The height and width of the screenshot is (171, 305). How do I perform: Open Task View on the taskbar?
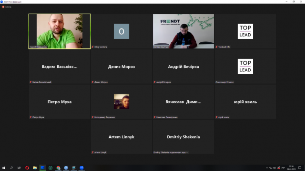(x=19, y=168)
